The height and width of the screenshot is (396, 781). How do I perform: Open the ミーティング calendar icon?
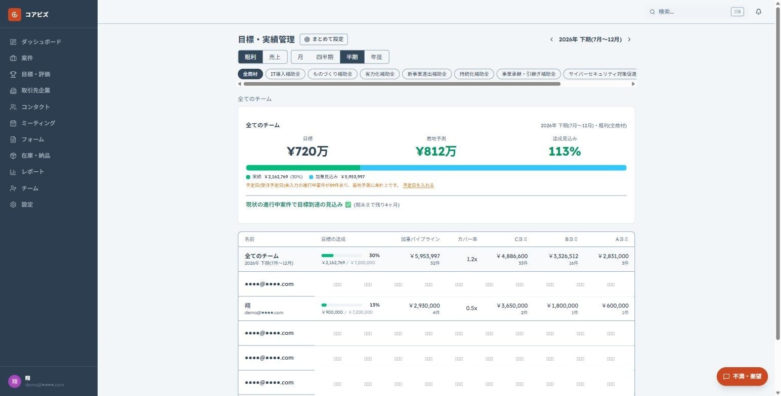click(x=13, y=123)
